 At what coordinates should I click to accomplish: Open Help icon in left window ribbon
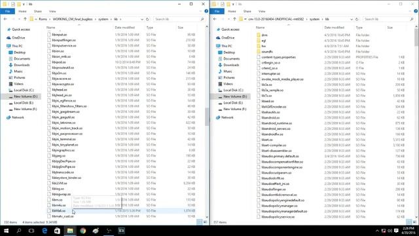[206, 11]
